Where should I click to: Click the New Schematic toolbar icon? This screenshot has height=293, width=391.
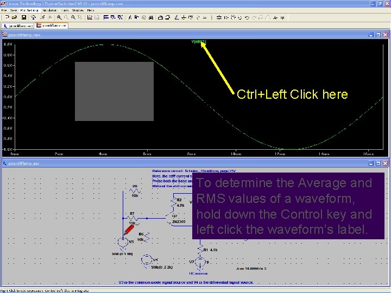click(x=7, y=17)
